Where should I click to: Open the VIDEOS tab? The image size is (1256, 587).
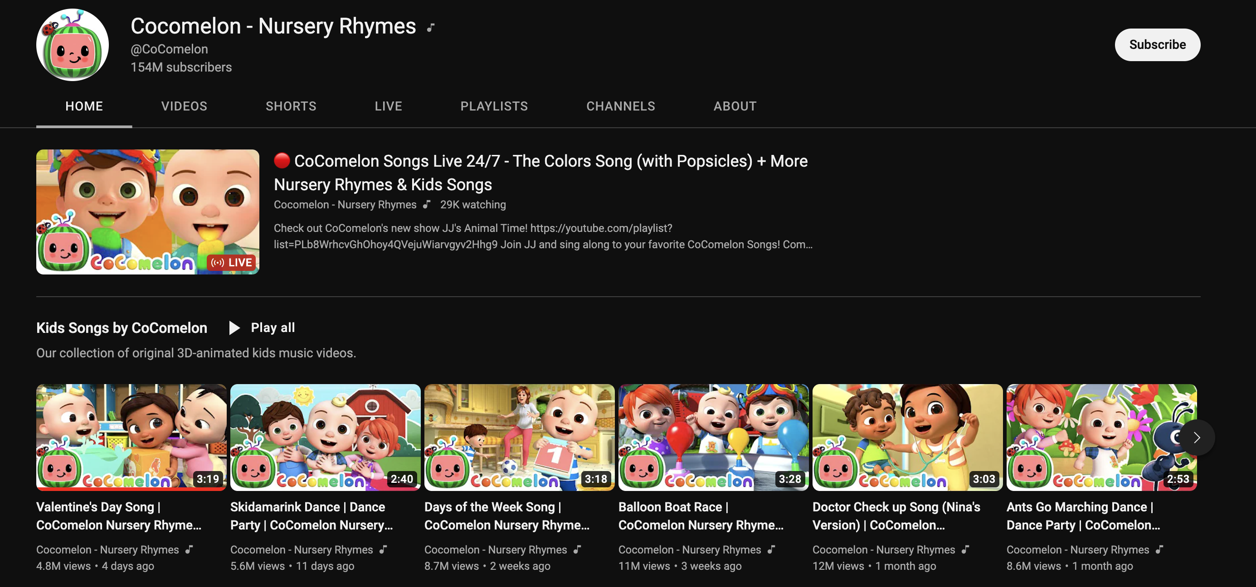tap(184, 106)
